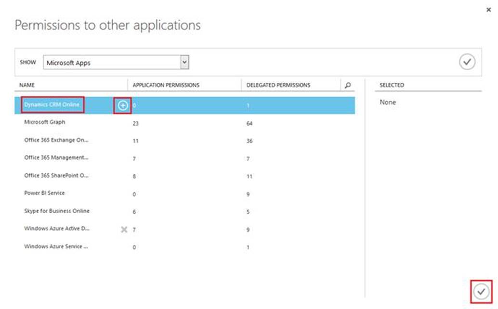Click the search magnifier icon in table header

click(x=348, y=85)
